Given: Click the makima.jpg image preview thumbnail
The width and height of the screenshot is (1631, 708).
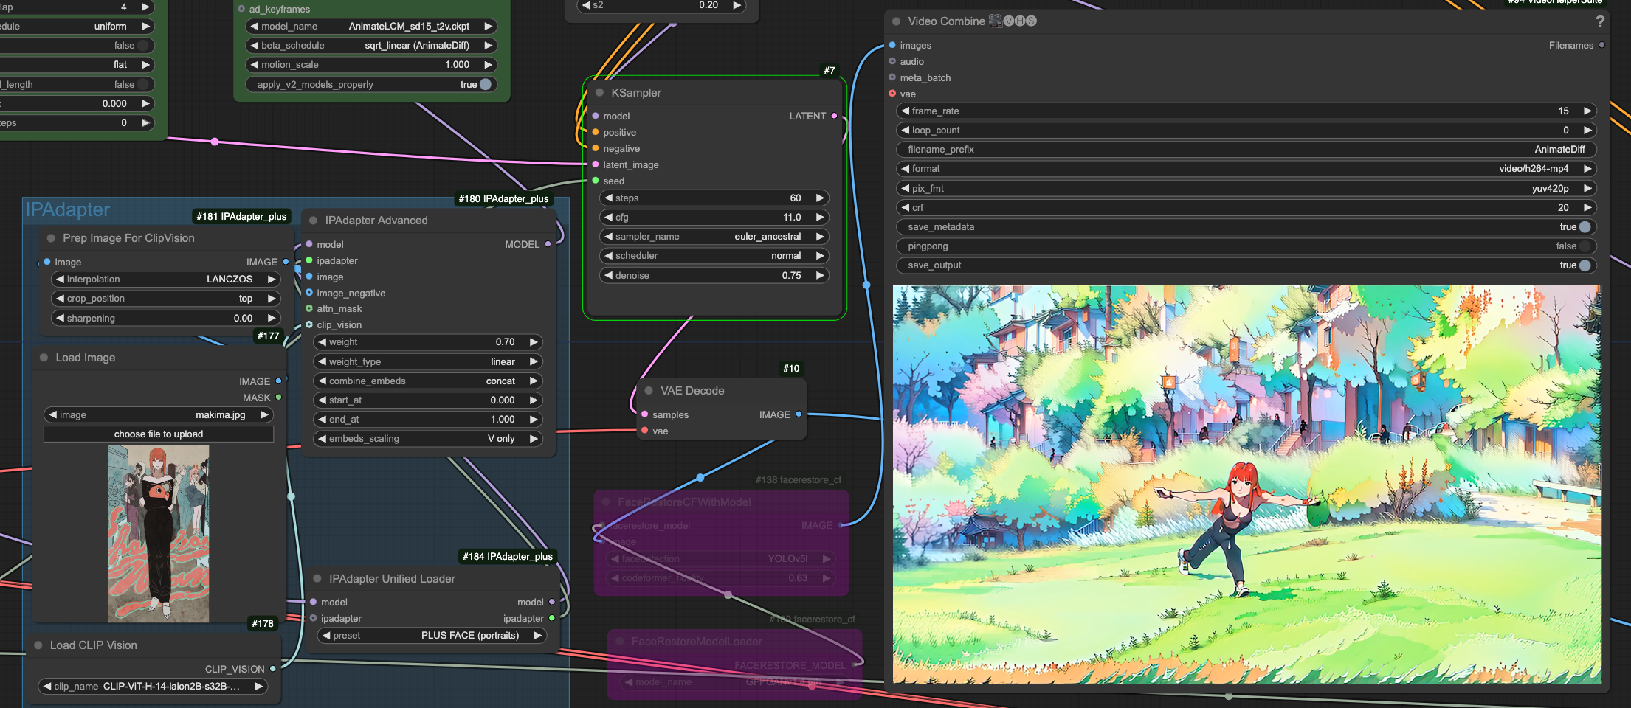Looking at the screenshot, I should tap(159, 534).
